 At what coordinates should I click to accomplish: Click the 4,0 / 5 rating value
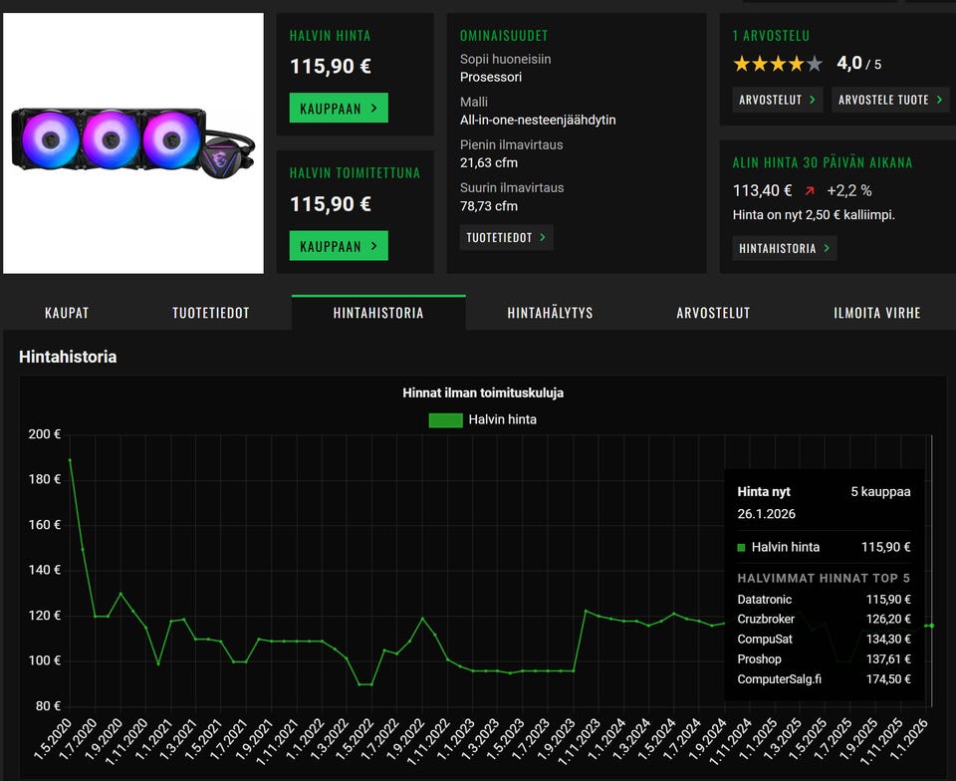tap(858, 63)
